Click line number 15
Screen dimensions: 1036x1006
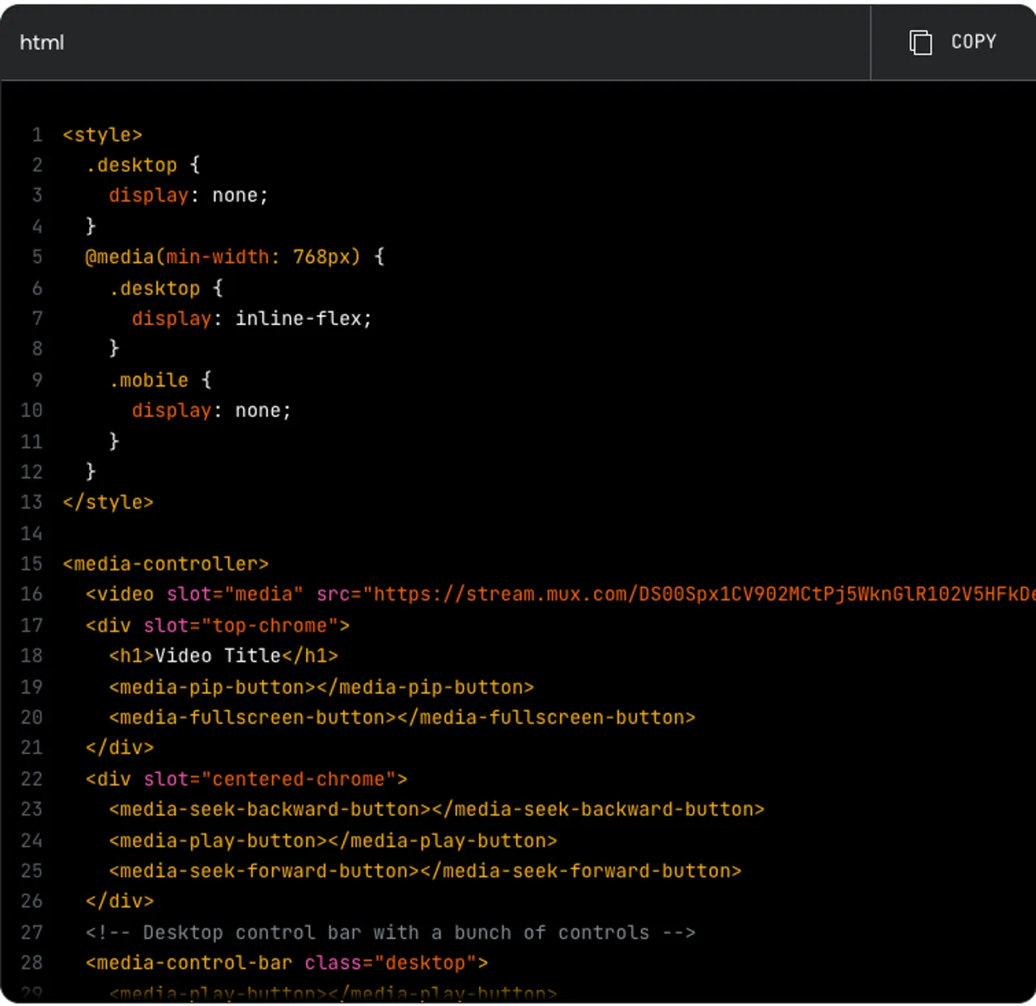32,564
